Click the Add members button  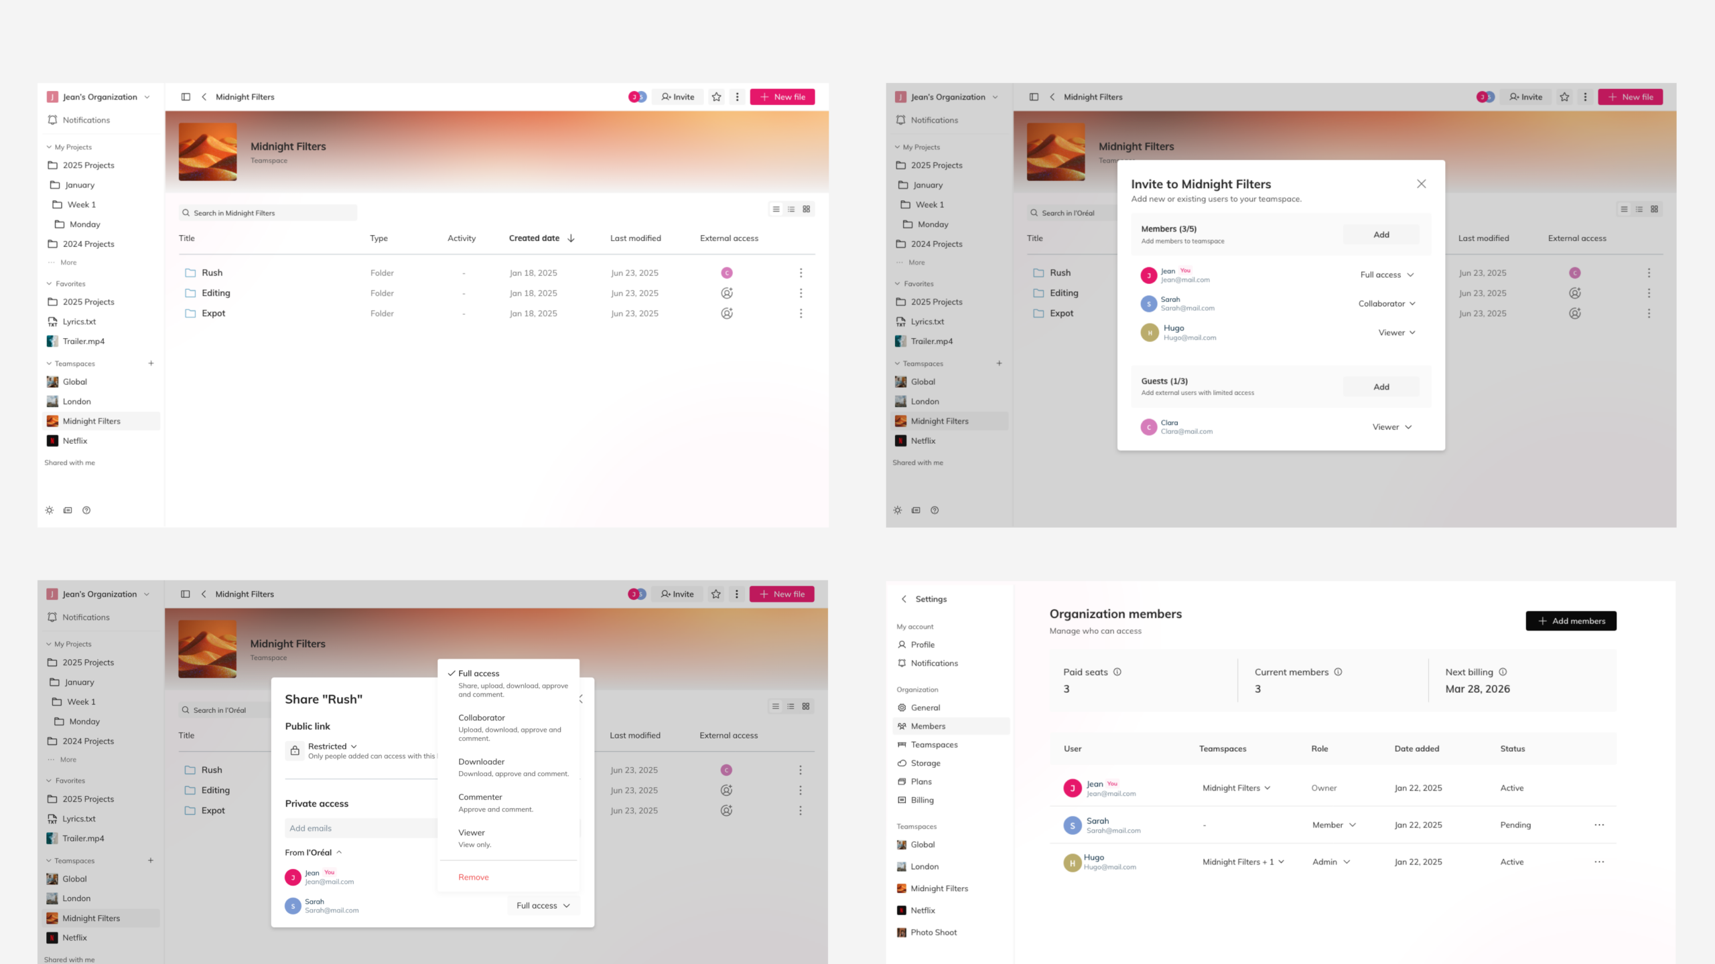tap(1570, 621)
